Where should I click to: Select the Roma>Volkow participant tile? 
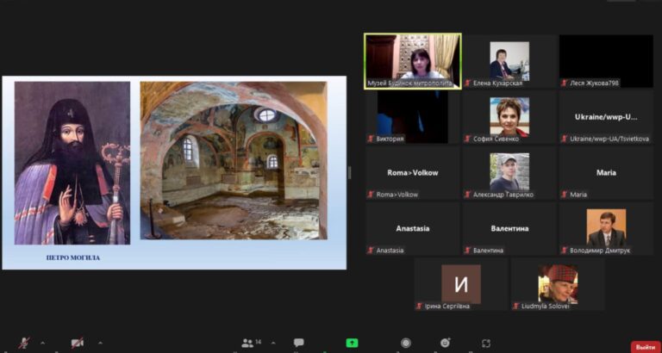[413, 172]
